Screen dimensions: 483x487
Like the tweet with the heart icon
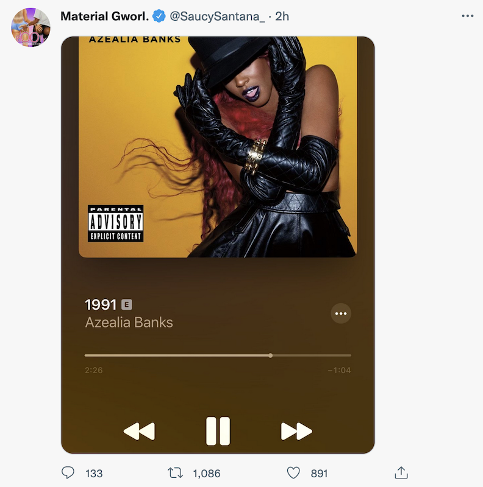pos(293,473)
